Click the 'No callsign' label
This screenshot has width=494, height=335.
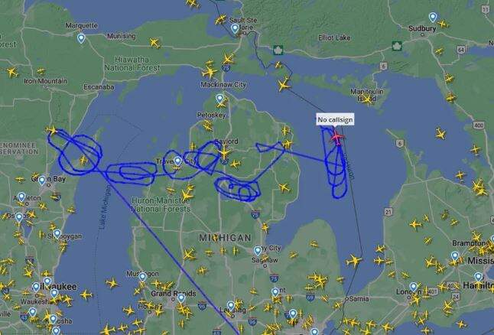tap(335, 120)
